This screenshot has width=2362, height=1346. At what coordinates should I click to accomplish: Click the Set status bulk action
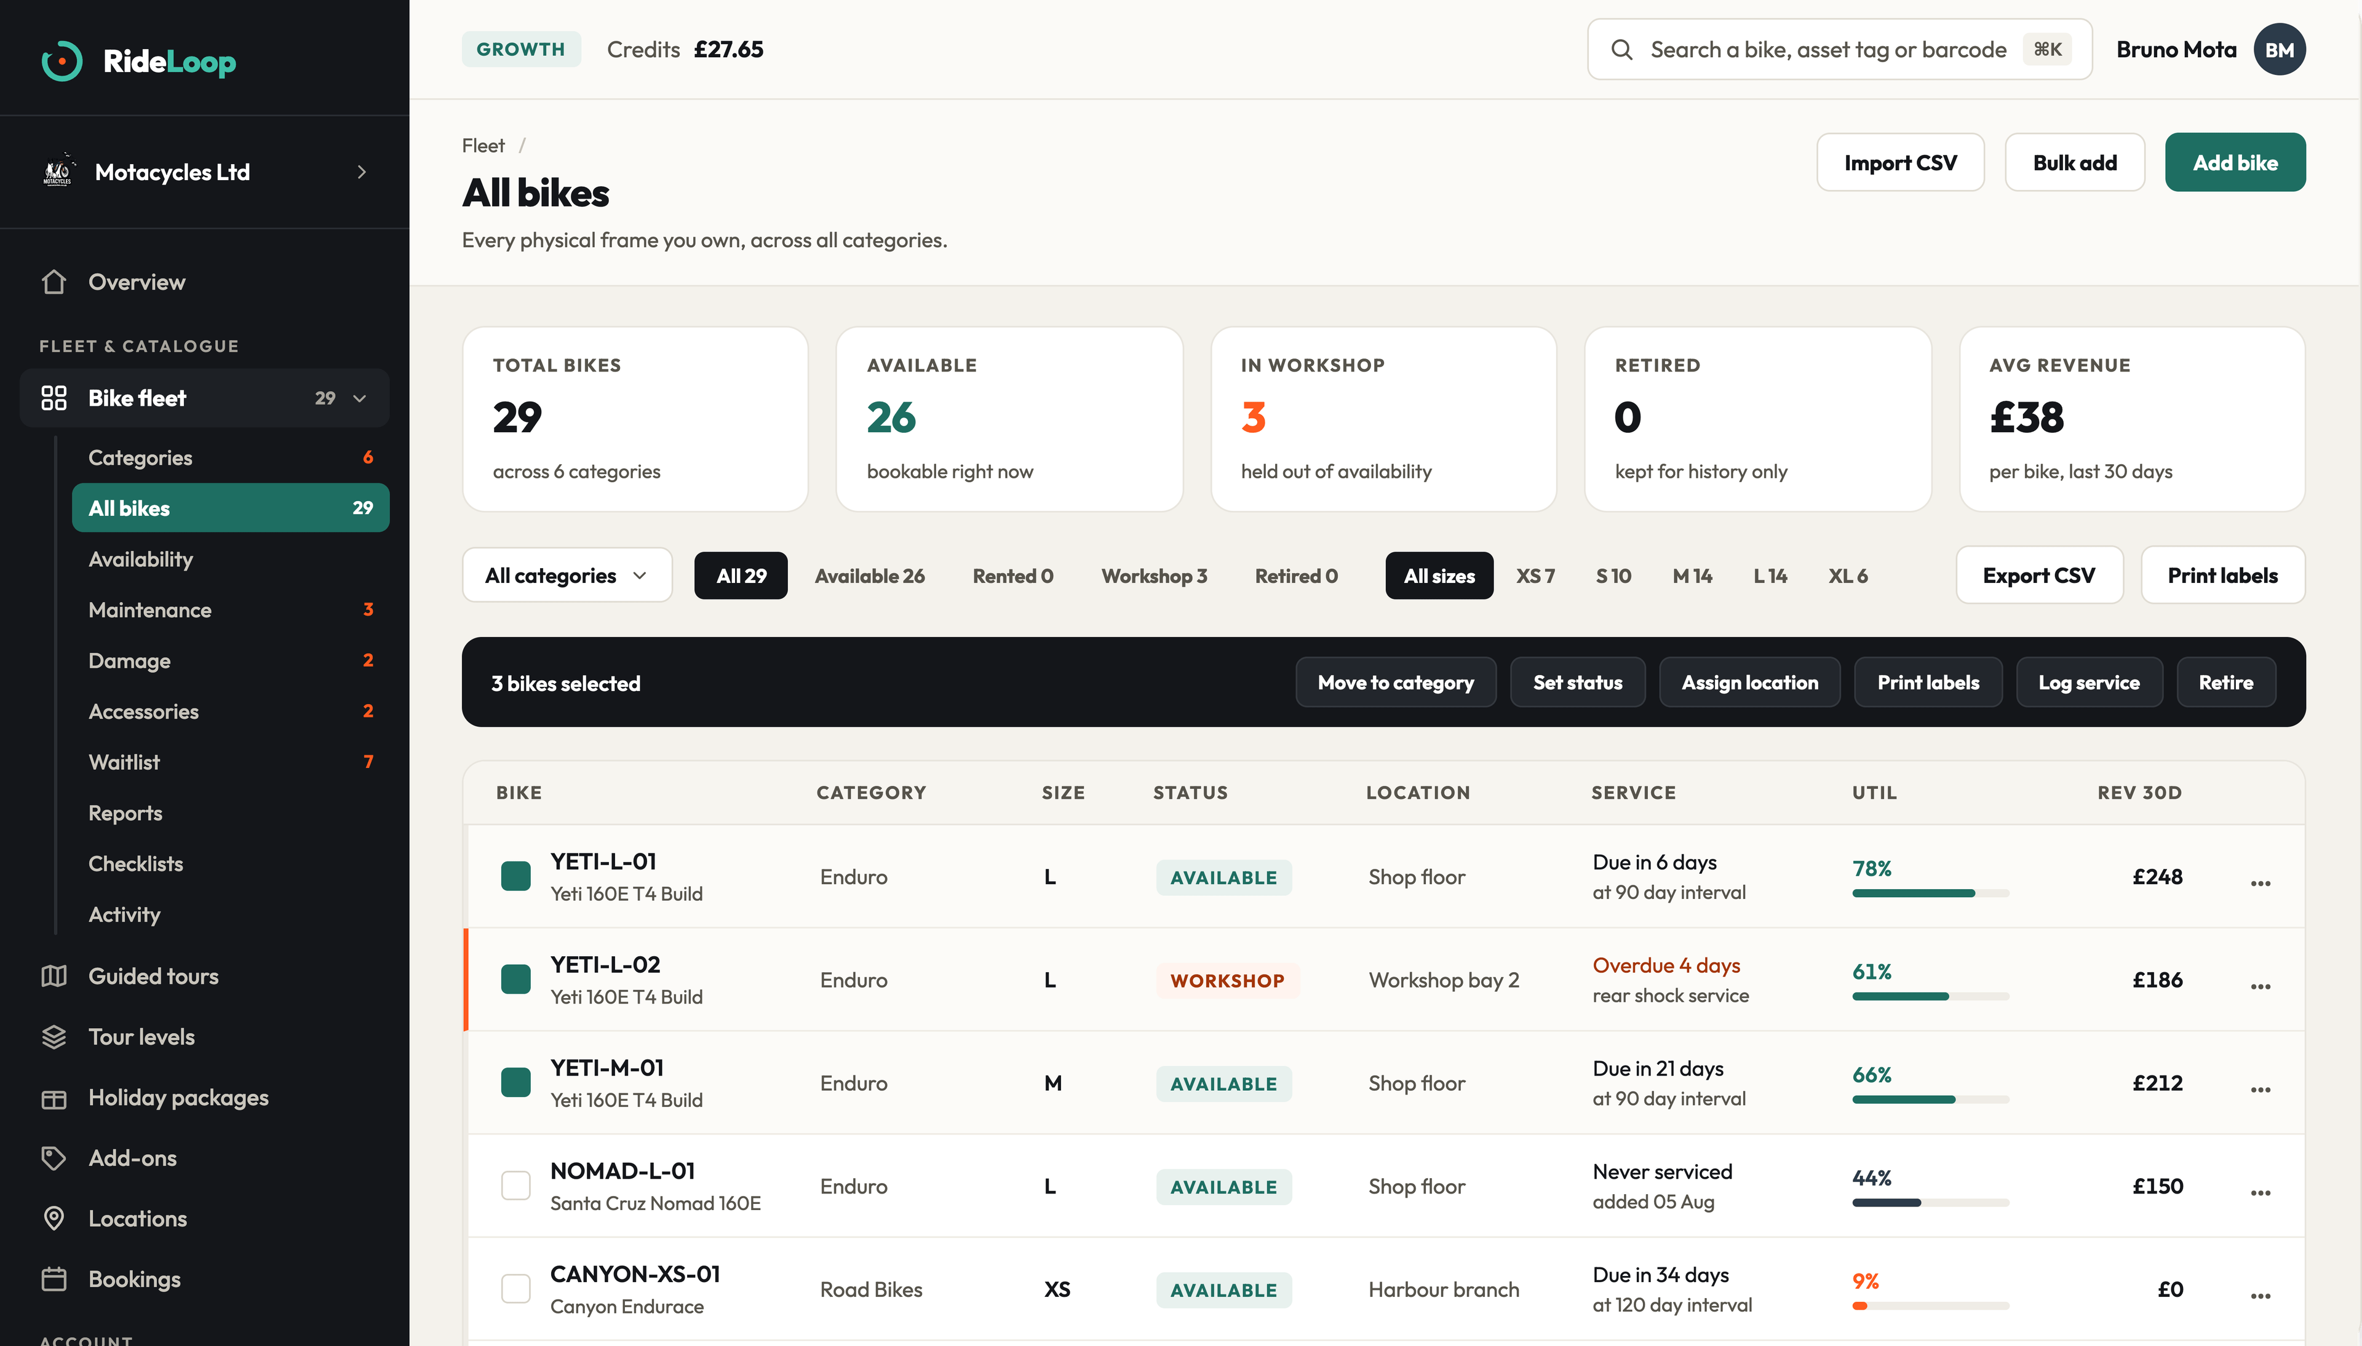(x=1577, y=683)
